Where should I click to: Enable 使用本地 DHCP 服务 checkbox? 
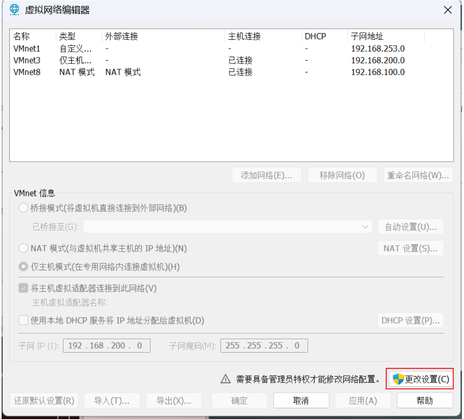[23, 320]
